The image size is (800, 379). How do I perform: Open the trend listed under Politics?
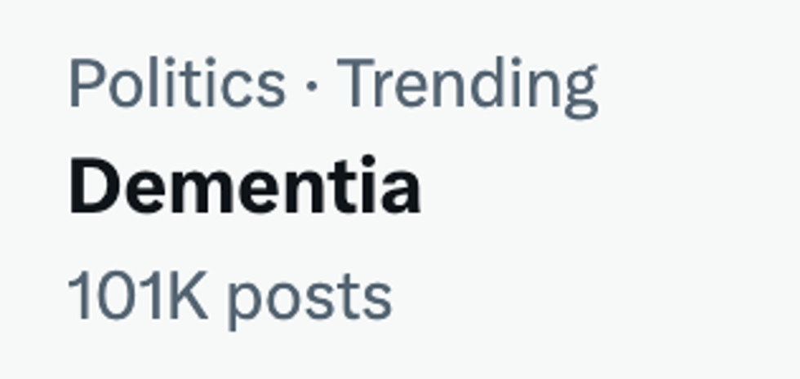(x=245, y=187)
